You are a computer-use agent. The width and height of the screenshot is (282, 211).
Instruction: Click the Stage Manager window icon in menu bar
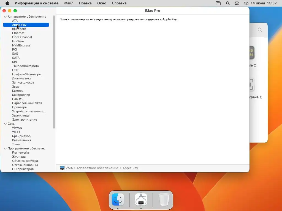218,3
